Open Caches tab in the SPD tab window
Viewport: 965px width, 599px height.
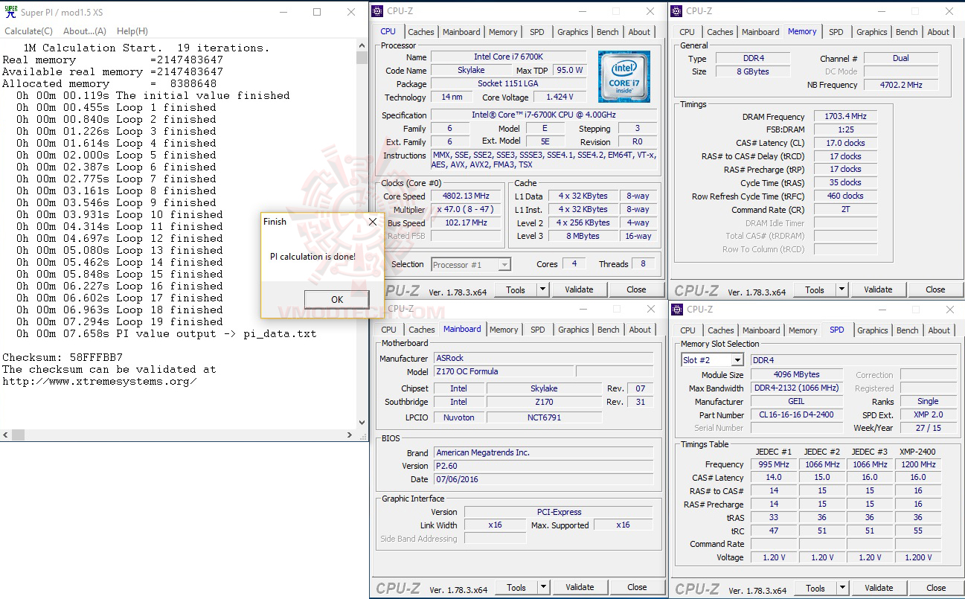(721, 330)
